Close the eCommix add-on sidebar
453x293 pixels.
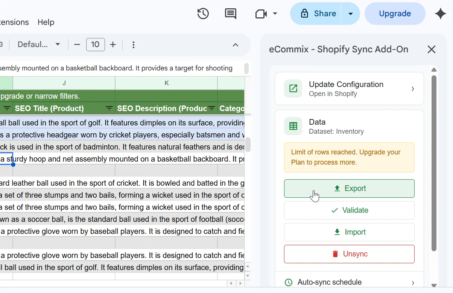click(x=432, y=49)
